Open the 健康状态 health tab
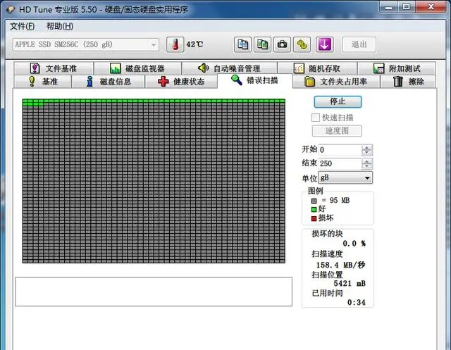Viewport: 451px width, 350px height. click(x=181, y=81)
